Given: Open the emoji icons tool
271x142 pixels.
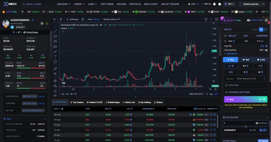Looking at the screenshot, I should click(x=55, y=62).
